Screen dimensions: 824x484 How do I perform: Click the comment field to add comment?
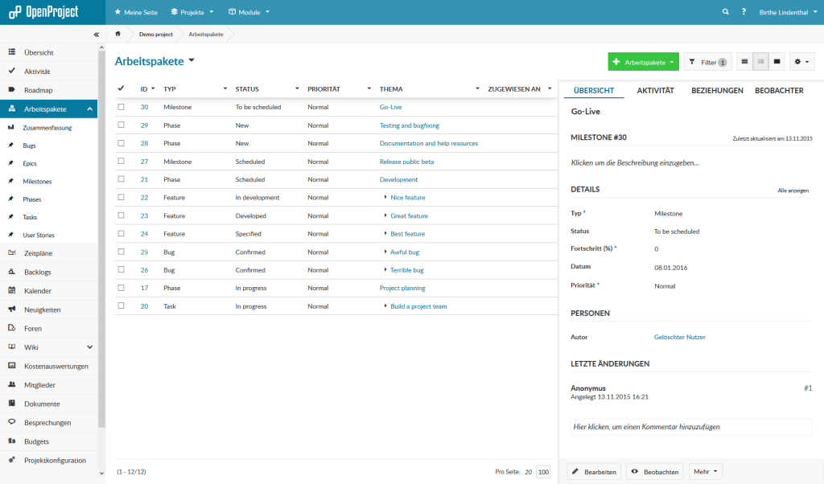(x=690, y=427)
